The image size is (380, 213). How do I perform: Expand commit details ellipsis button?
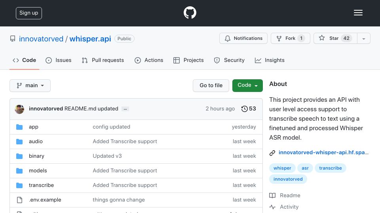click(x=125, y=109)
